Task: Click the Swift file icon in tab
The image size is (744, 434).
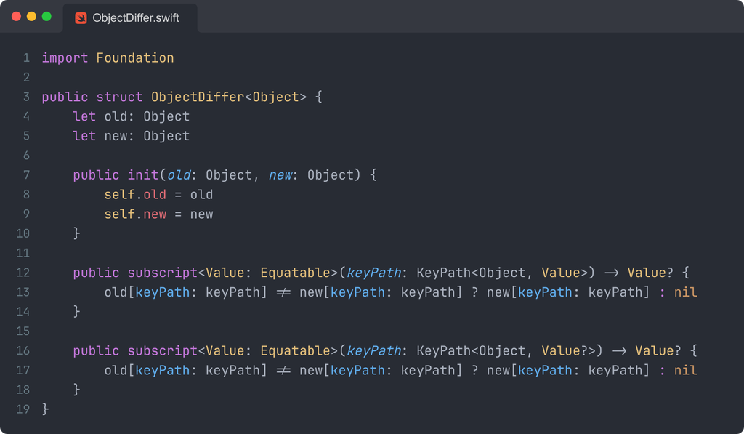Action: pos(81,18)
